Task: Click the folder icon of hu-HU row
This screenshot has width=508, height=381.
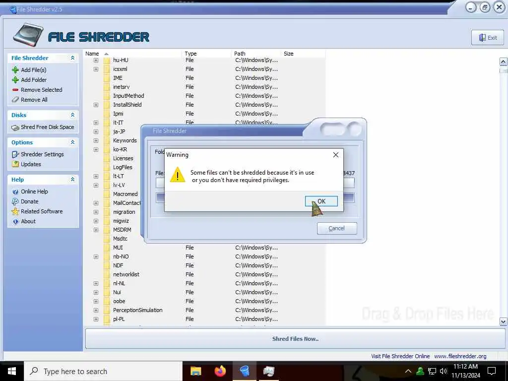Action: [107, 60]
